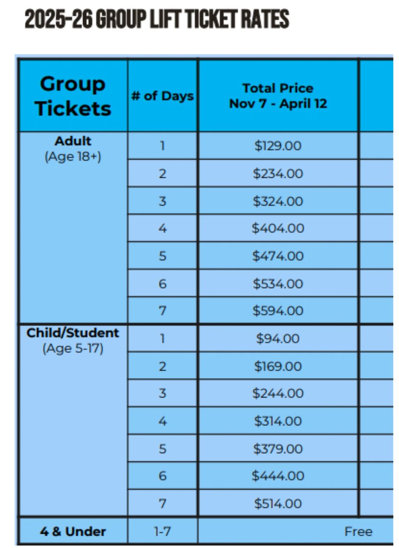
Task: Click the $474.00 Adult 5-day price
Action: (278, 256)
